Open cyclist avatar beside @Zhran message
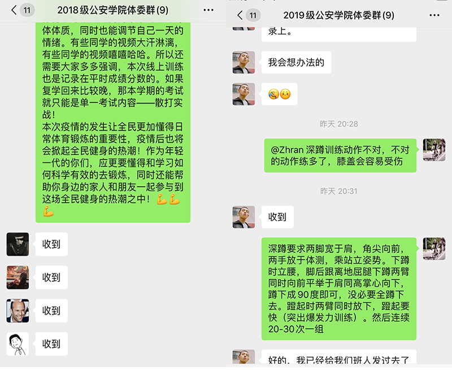The height and width of the screenshot is (370, 452). [434, 150]
